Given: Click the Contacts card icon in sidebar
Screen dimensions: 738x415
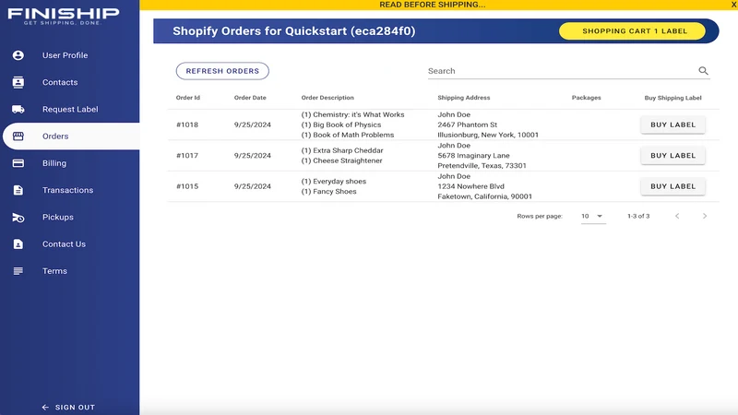Looking at the screenshot, I should pos(18,82).
